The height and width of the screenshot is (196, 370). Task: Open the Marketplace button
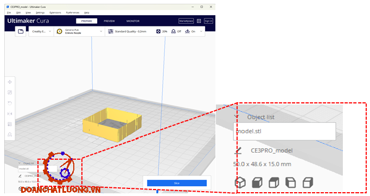(186, 21)
